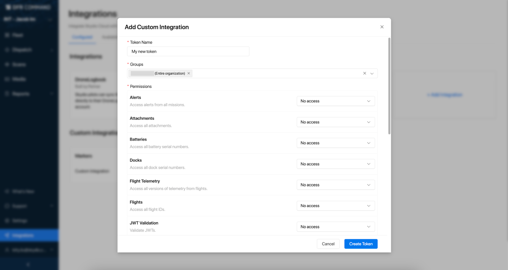
Task: Click the 'Access all attachments.' description
Action: 151,126
